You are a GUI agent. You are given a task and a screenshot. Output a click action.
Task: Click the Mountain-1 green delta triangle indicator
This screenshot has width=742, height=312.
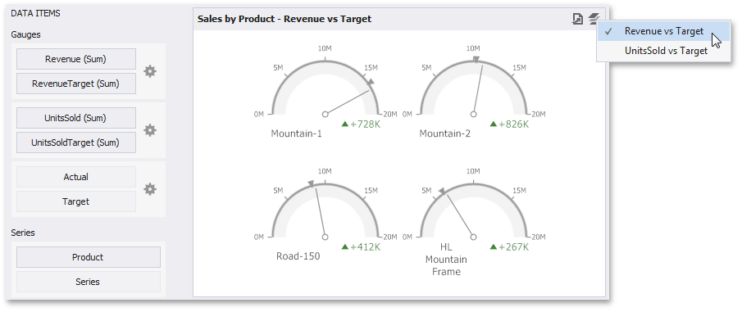pos(345,124)
